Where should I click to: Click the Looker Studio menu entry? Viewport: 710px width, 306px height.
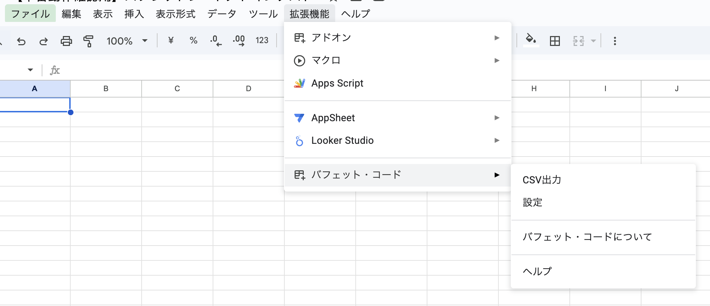pos(398,140)
